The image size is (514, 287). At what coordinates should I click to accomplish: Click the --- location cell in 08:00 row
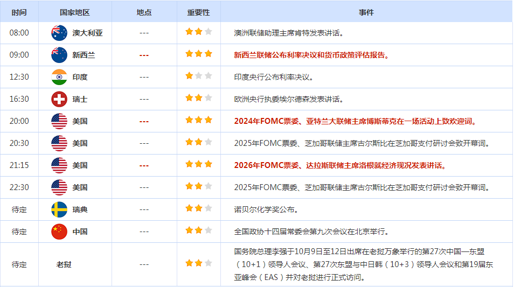(x=144, y=33)
